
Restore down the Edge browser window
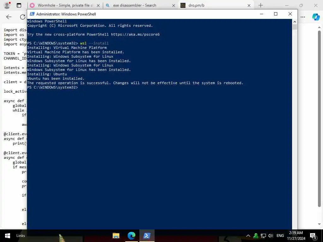[x=301, y=5]
